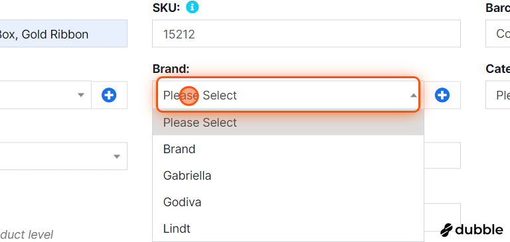Select Brand from the options list

click(x=288, y=149)
